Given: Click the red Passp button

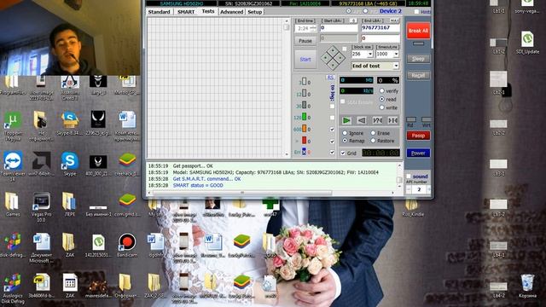Looking at the screenshot, I should point(418,136).
